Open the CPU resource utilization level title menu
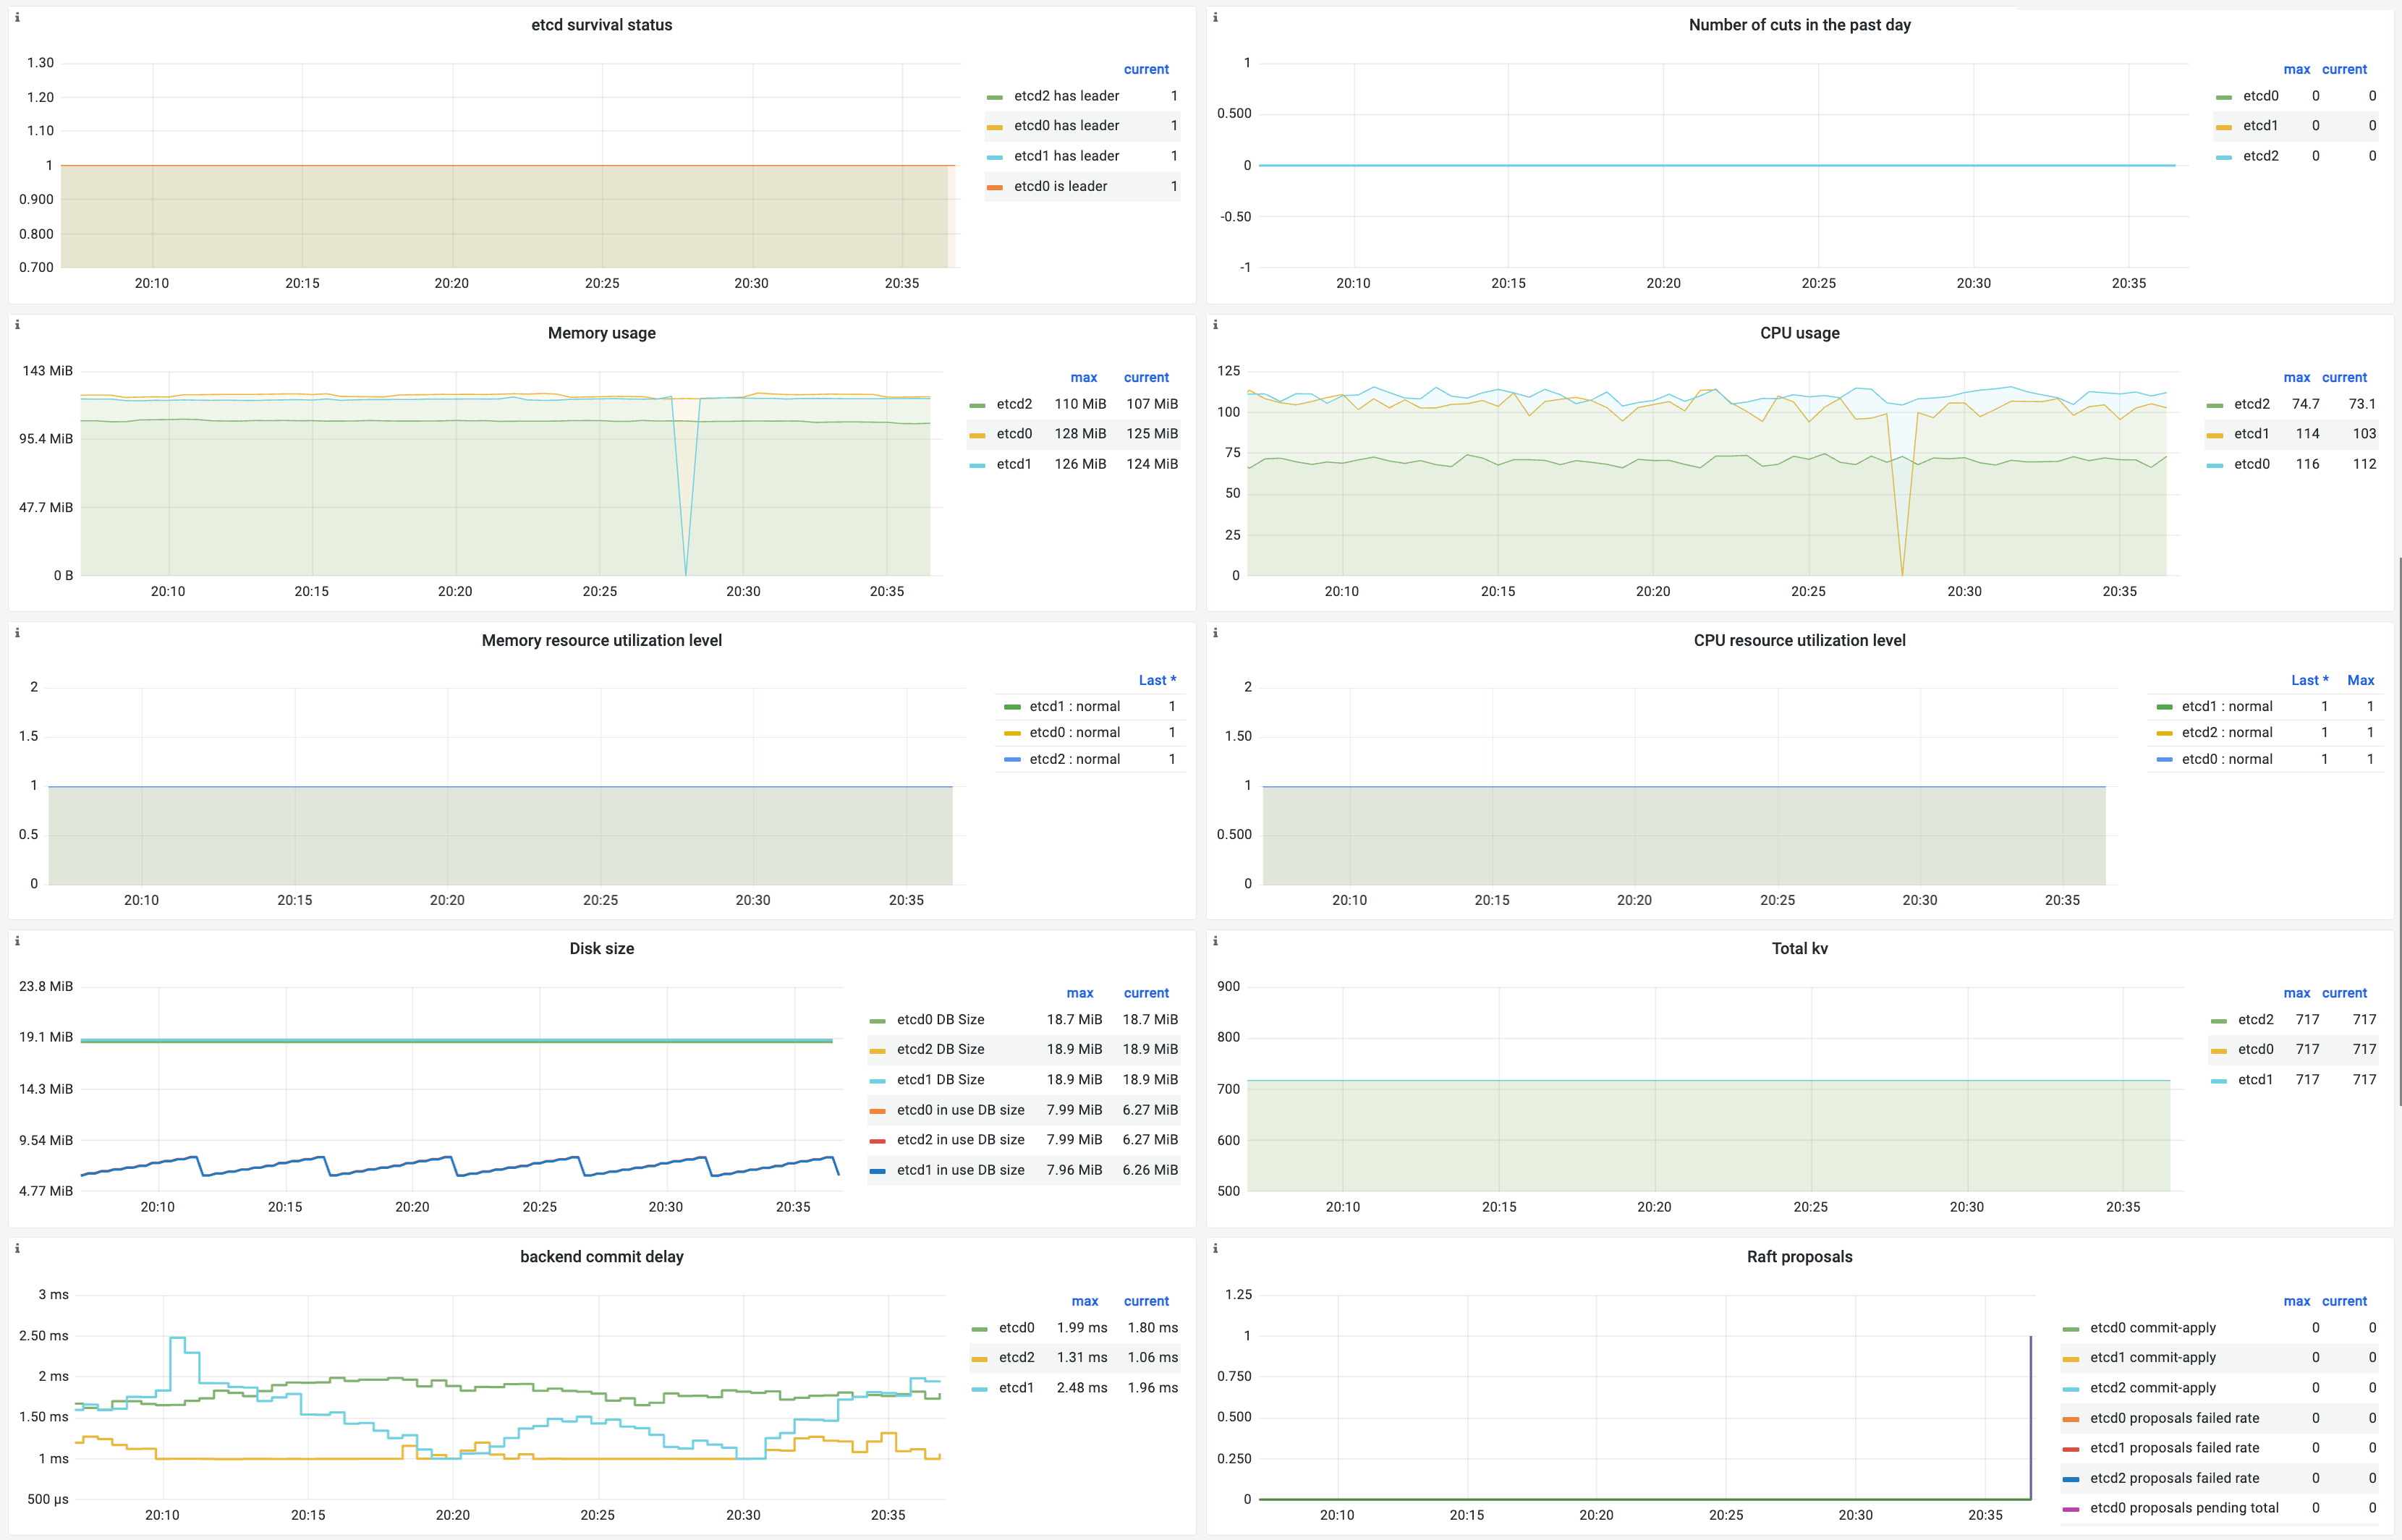This screenshot has width=2402, height=1540. click(1799, 641)
